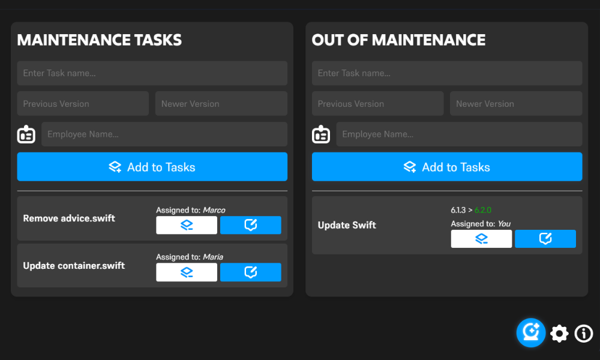The width and height of the screenshot is (600, 360).
Task: Click Add to Tasks under Out of Maintenance
Action: [446, 167]
